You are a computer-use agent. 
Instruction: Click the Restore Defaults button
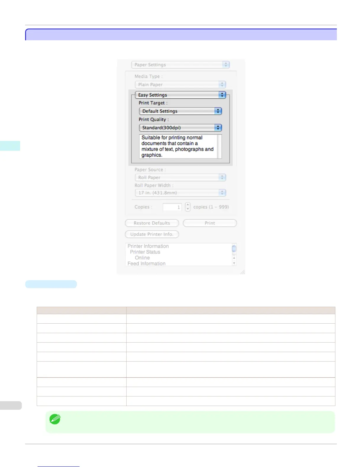[152, 223]
